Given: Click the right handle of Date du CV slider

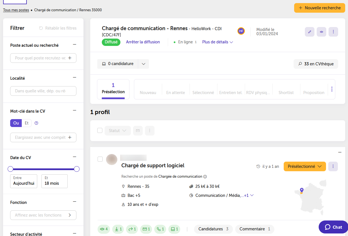Looking at the screenshot, I should pyautogui.click(x=77, y=169).
